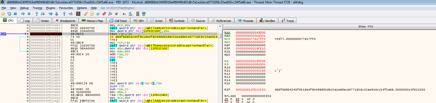Select the RAX register value
This screenshot has width=436, height=103.
pos(250,33)
